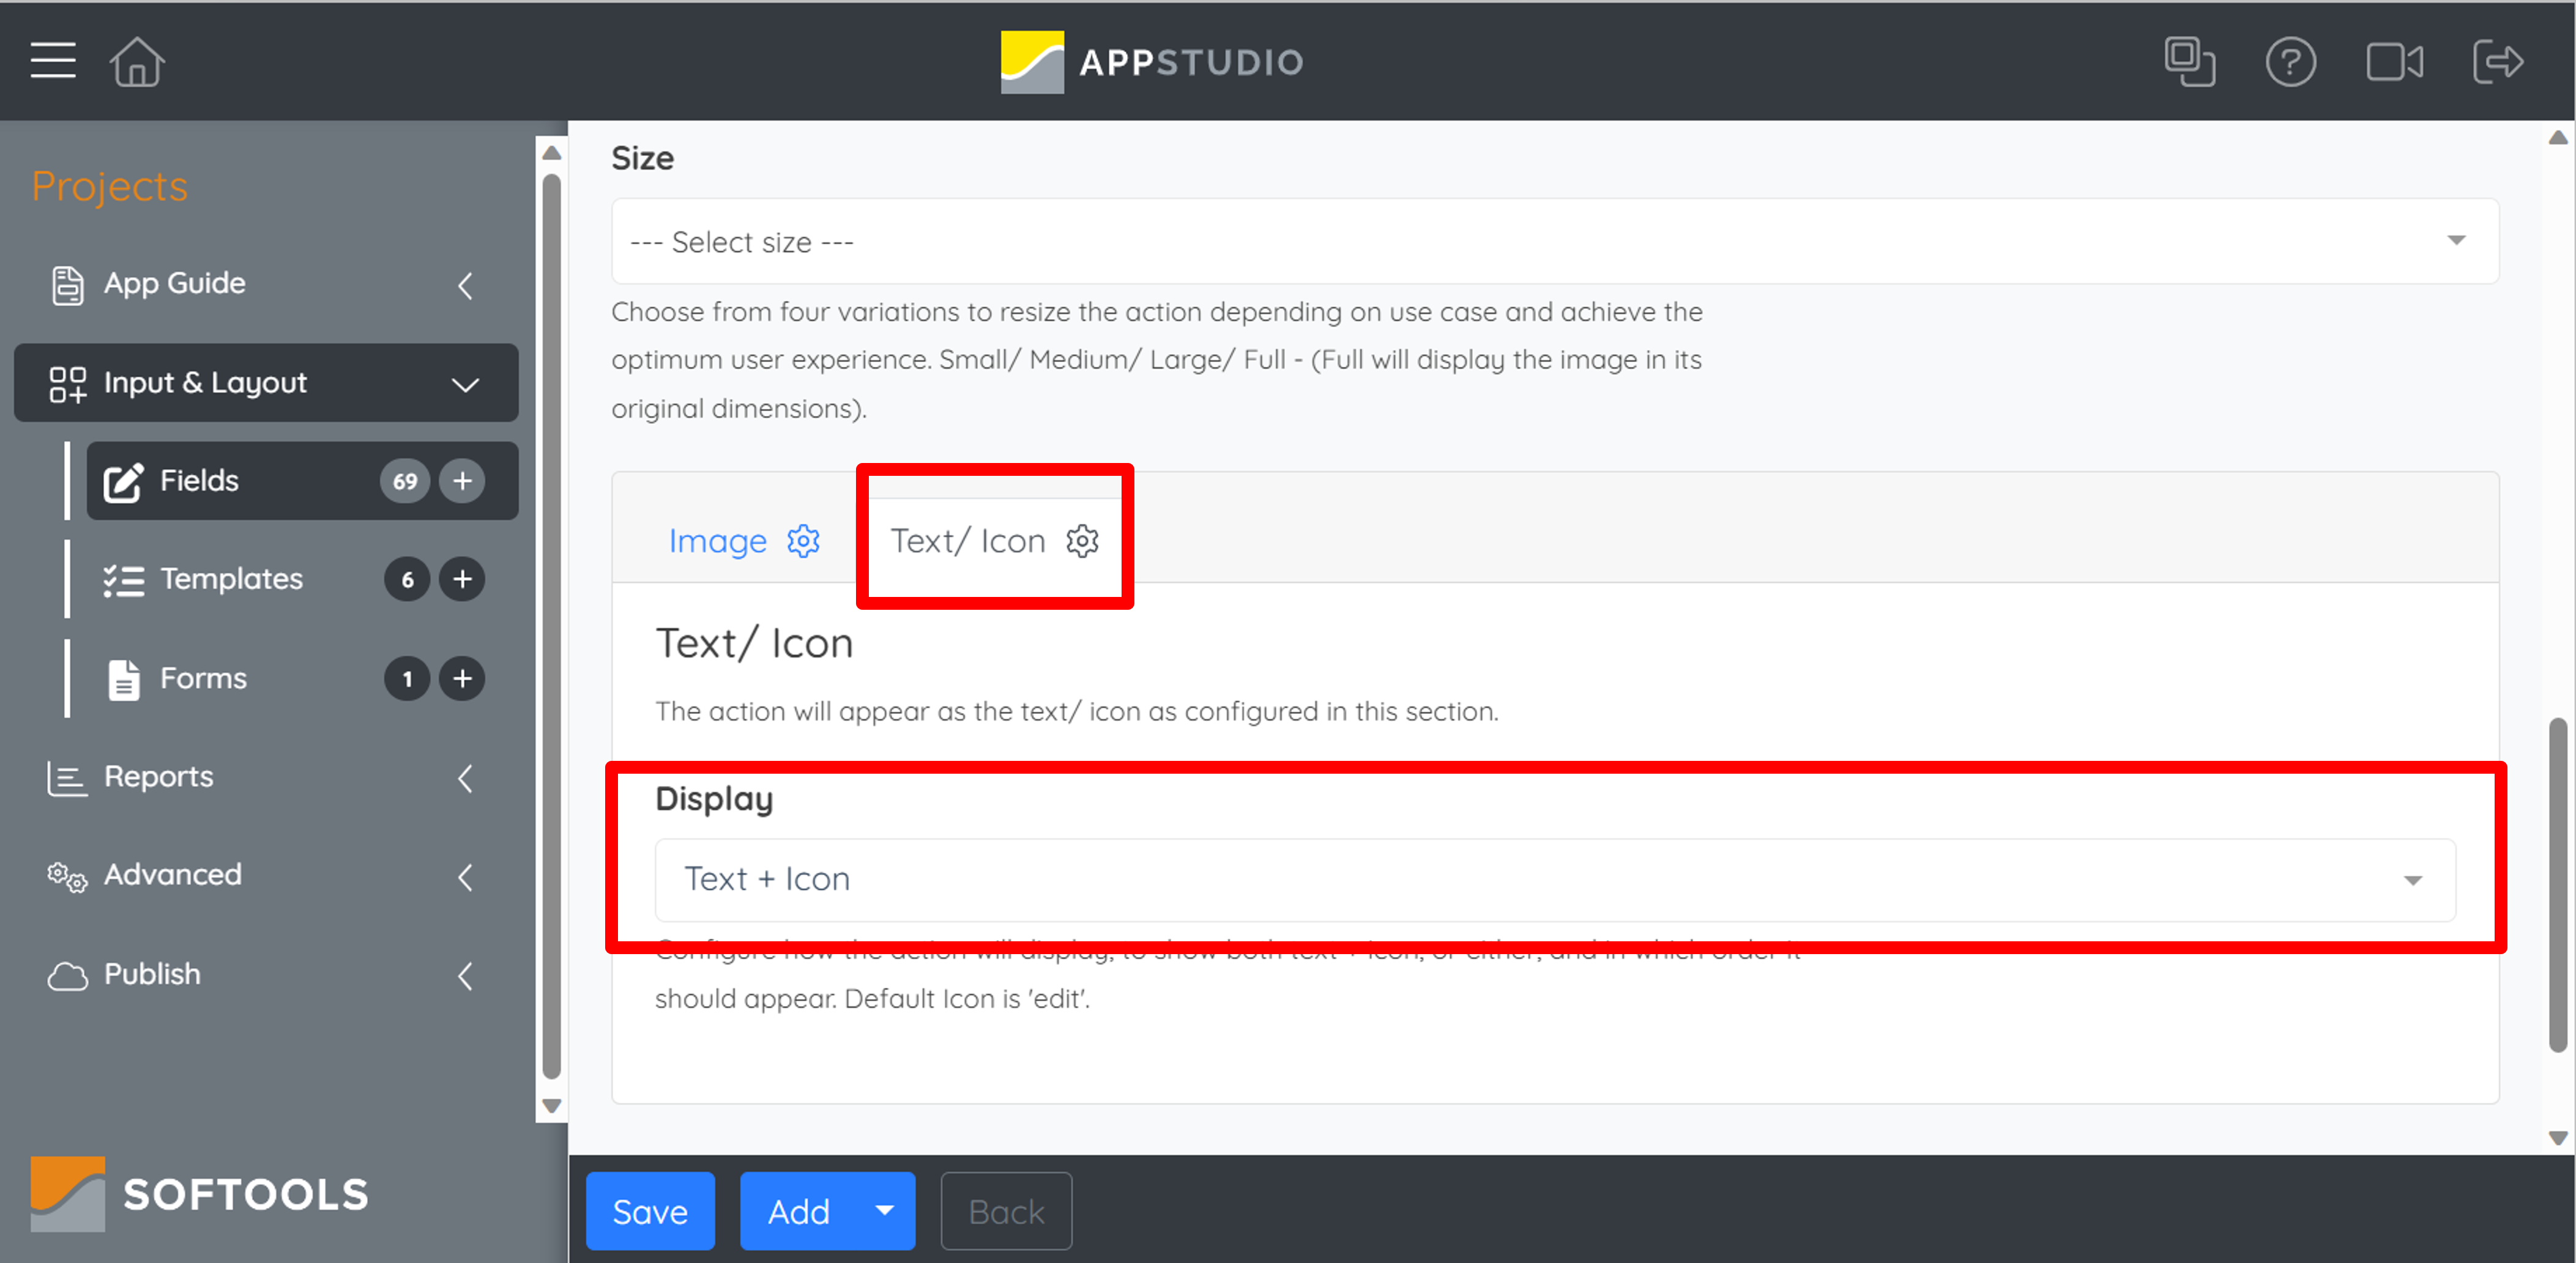This screenshot has height=1263, width=2576.
Task: Switch to the Image tab
Action: point(719,541)
